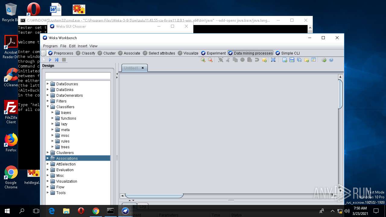This screenshot has width=386, height=217.
Task: Click the save as icon
Action: pos(299,60)
